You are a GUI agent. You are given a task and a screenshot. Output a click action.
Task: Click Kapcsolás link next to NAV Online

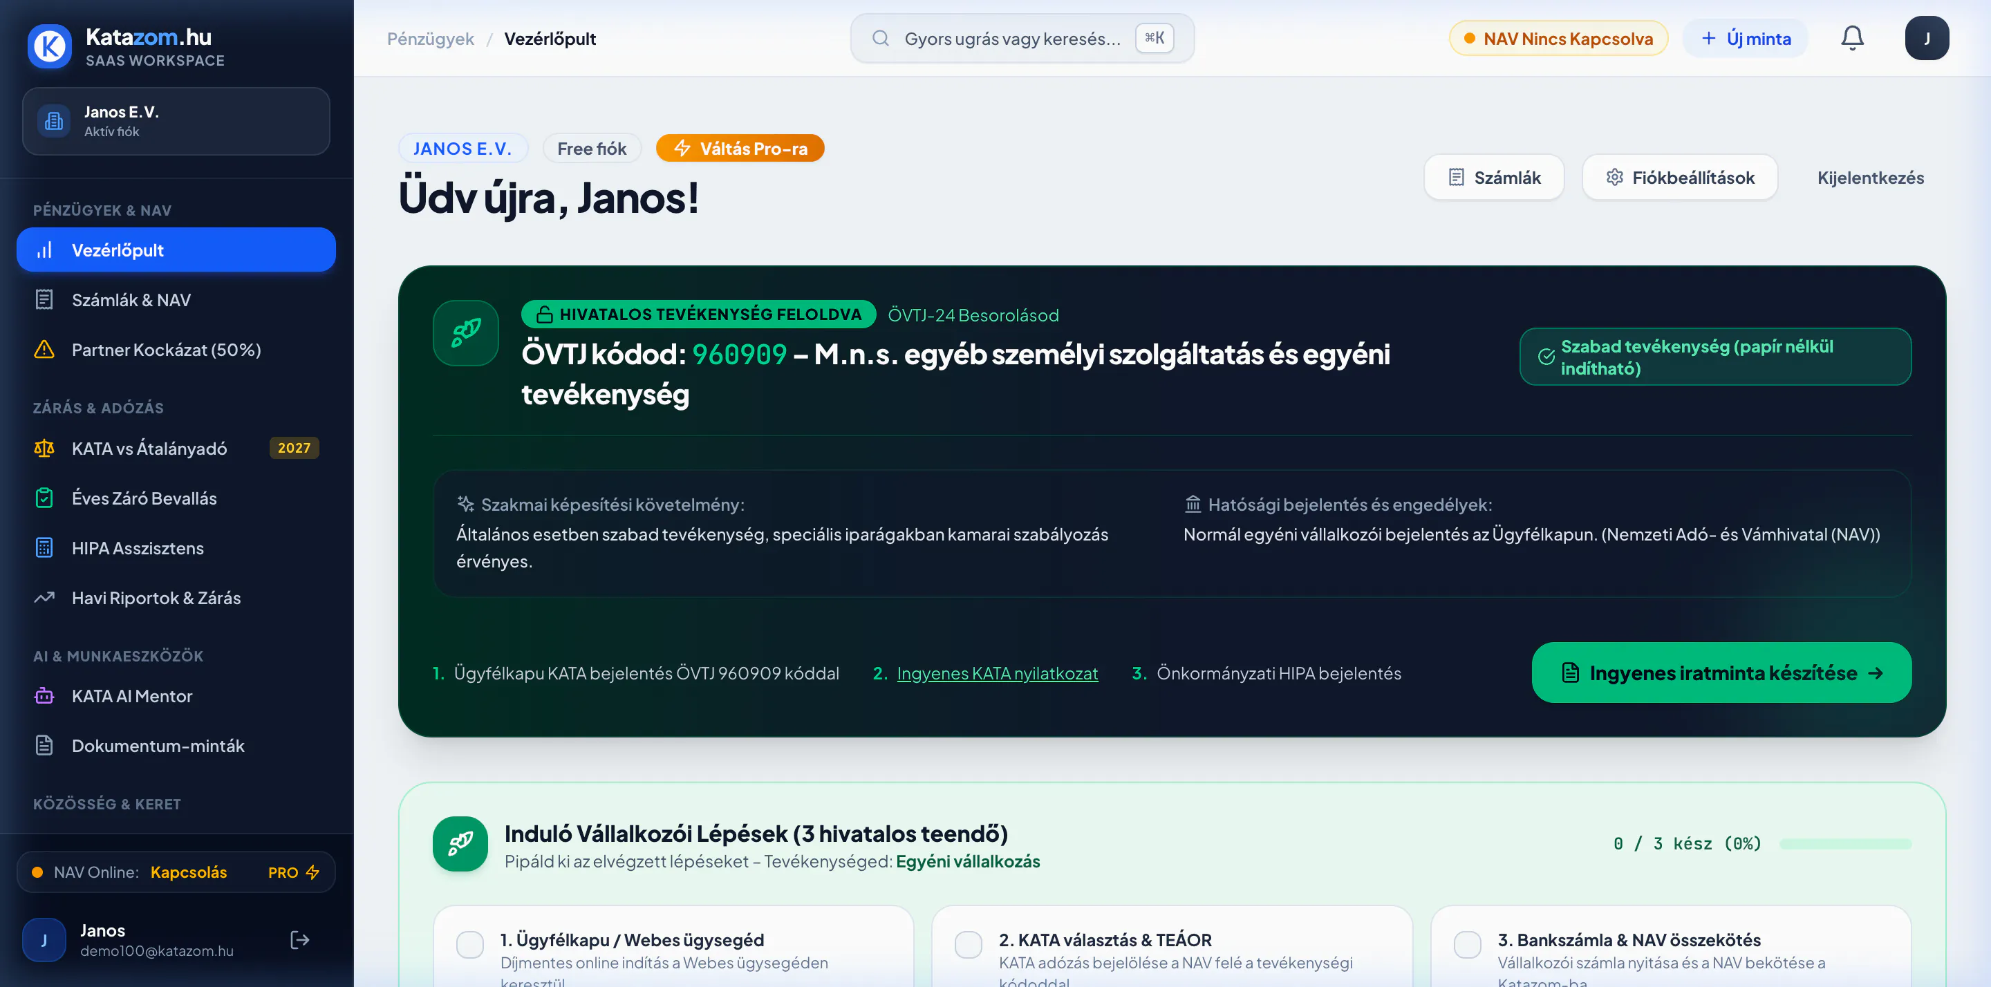[189, 872]
